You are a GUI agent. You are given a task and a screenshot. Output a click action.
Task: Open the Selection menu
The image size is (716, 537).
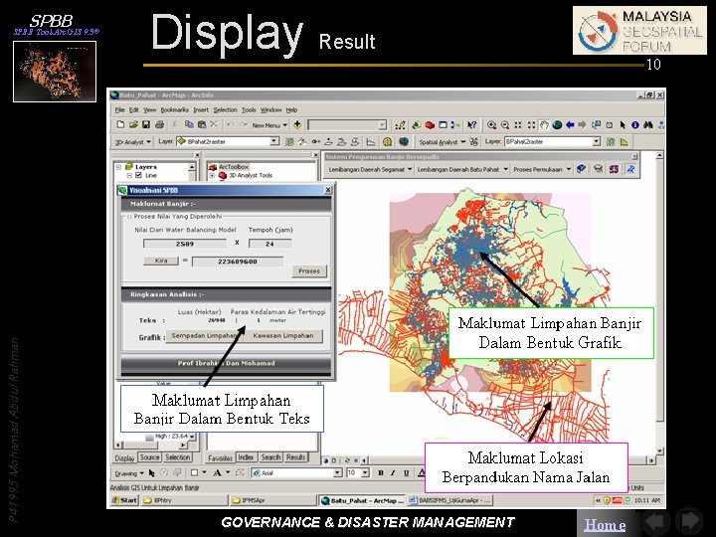225,110
